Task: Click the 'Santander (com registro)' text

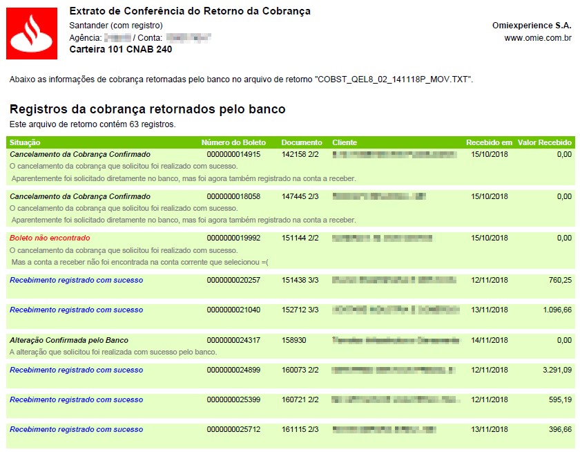Action: click(x=116, y=26)
